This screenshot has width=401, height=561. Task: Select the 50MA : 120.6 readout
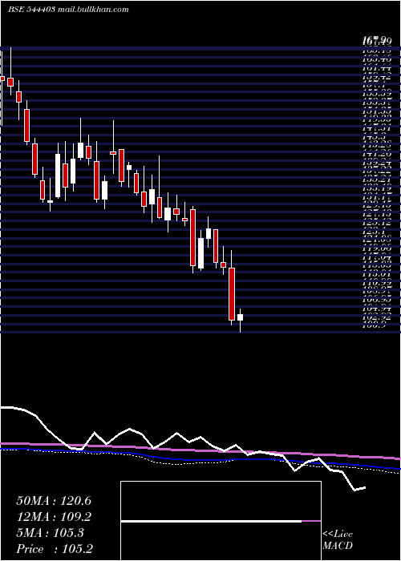point(54,501)
